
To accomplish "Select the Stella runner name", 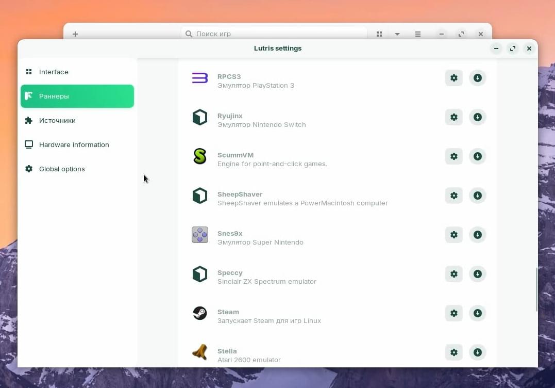I will click(227, 351).
